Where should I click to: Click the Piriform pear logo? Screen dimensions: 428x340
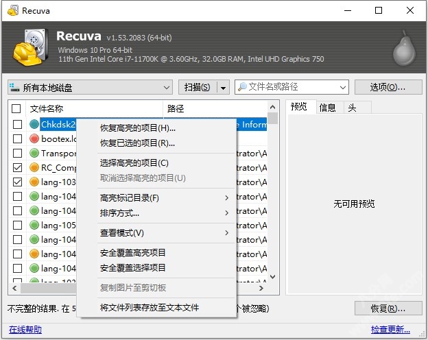tap(404, 48)
